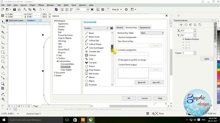
Task: Click the Task View icon on taskbar
Action: tap(67, 120)
